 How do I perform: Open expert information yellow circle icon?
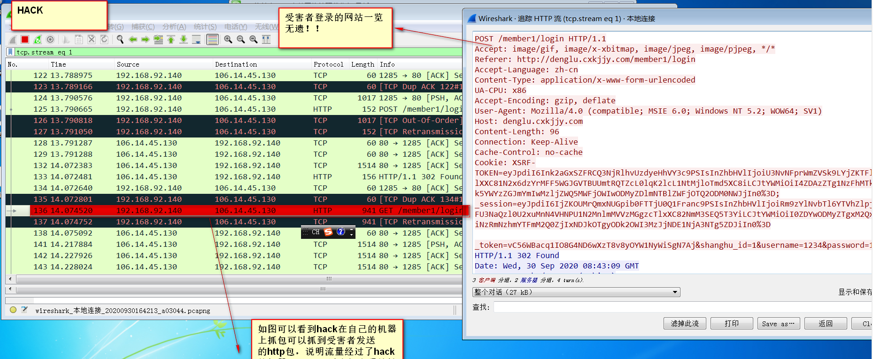13,310
